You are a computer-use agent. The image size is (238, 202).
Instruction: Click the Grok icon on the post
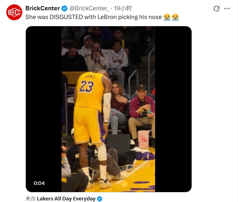[217, 8]
